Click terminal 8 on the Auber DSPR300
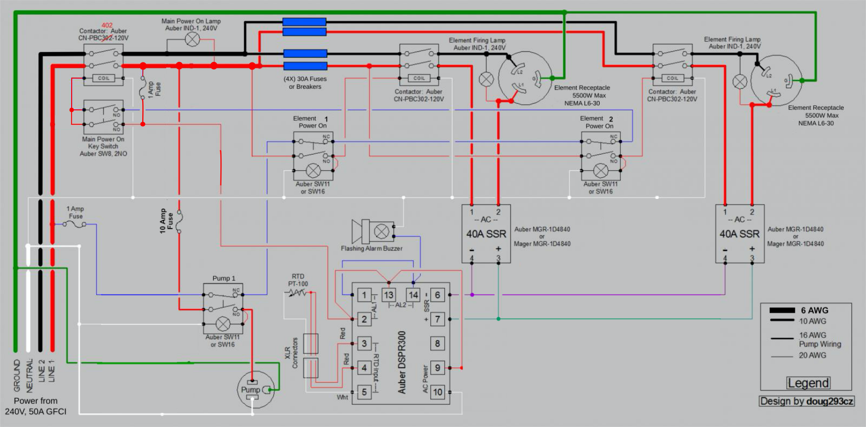The height and width of the screenshot is (427, 866). tap(437, 343)
